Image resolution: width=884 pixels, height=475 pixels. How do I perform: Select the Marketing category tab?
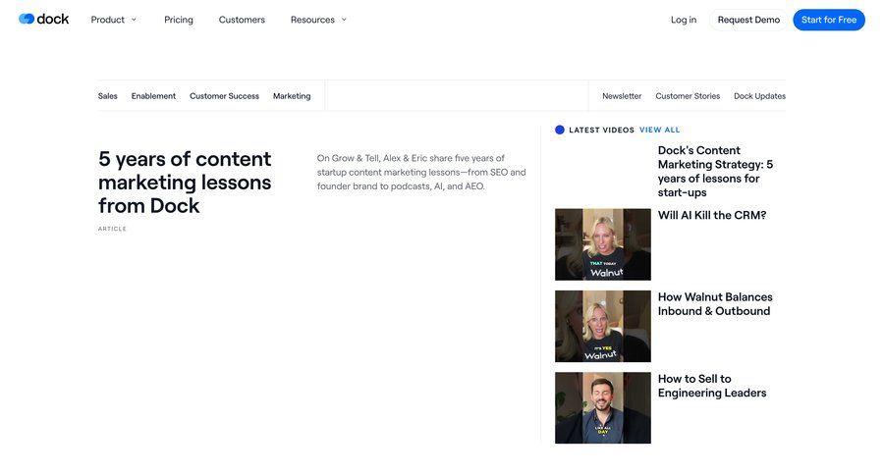coord(292,96)
